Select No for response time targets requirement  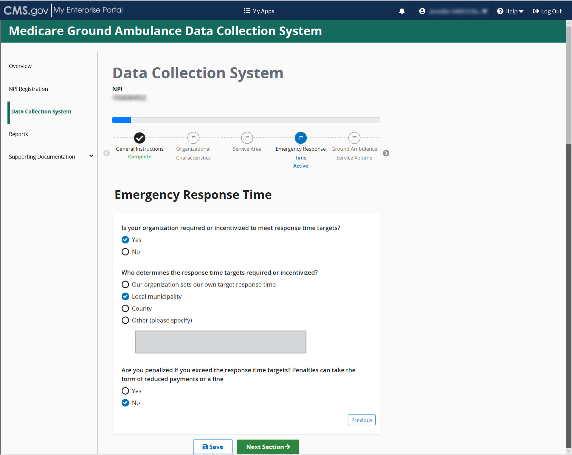pyautogui.click(x=125, y=252)
